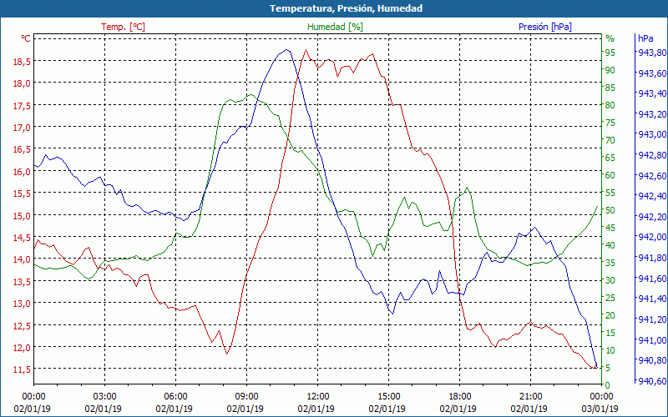Click the chart title Temperatura, Presión, Humedad
668x417 pixels.
[x=346, y=8]
